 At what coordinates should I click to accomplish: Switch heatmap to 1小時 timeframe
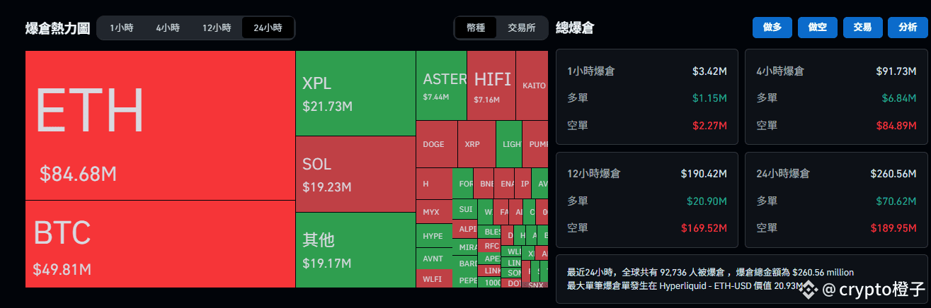pos(120,28)
